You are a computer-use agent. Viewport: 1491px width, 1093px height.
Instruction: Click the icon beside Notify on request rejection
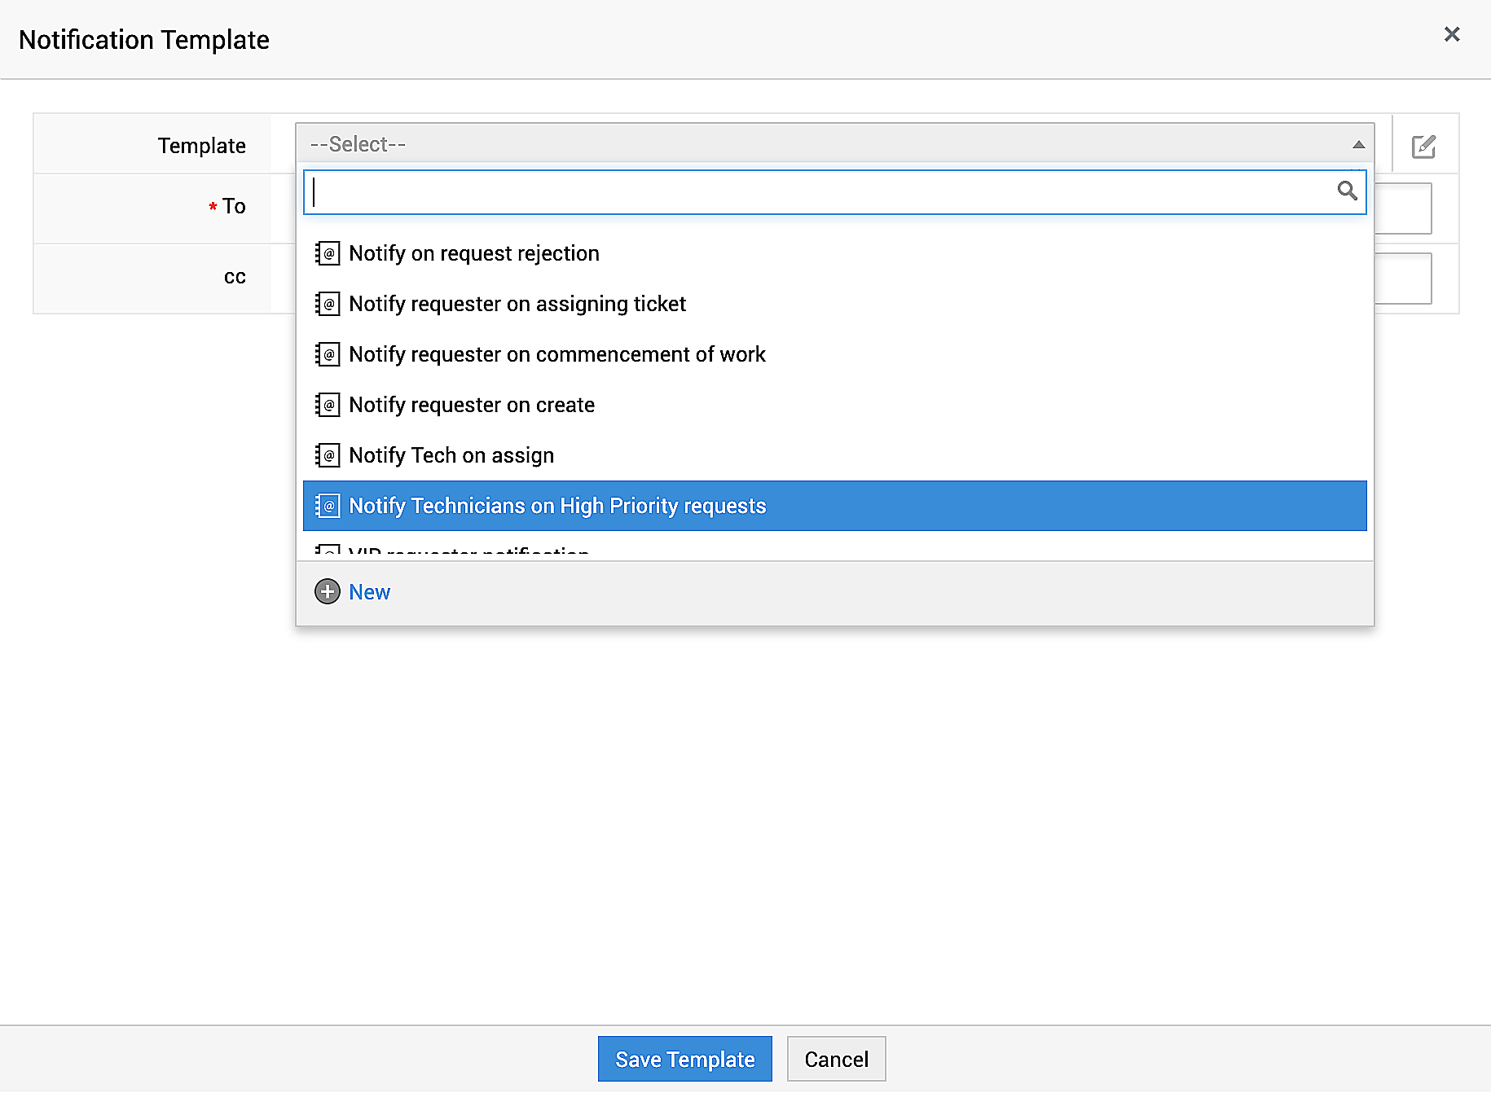pyautogui.click(x=328, y=253)
